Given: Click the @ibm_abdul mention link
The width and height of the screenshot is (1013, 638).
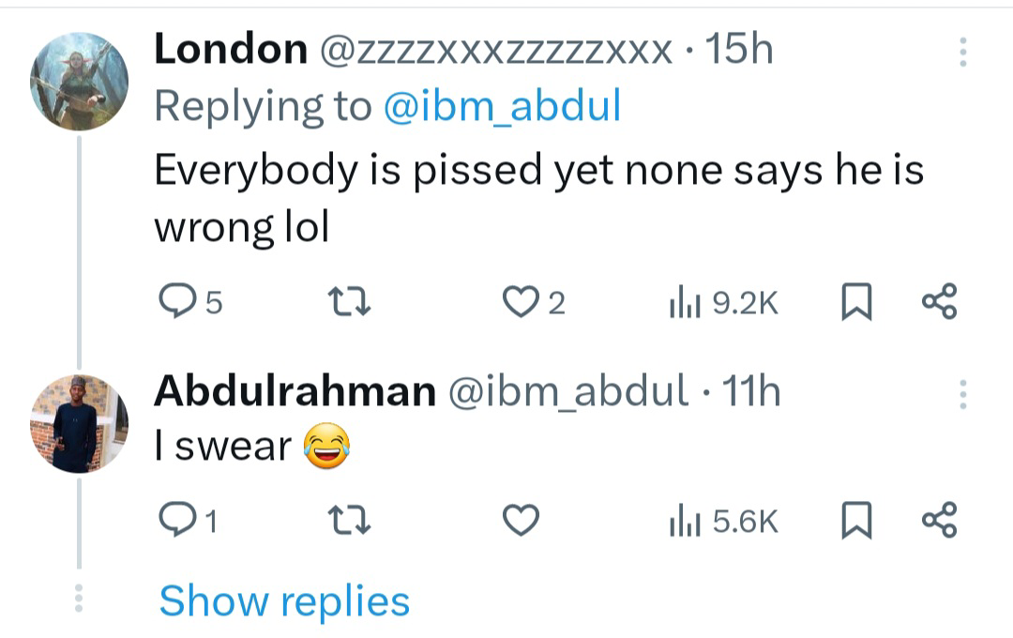Looking at the screenshot, I should click(502, 107).
